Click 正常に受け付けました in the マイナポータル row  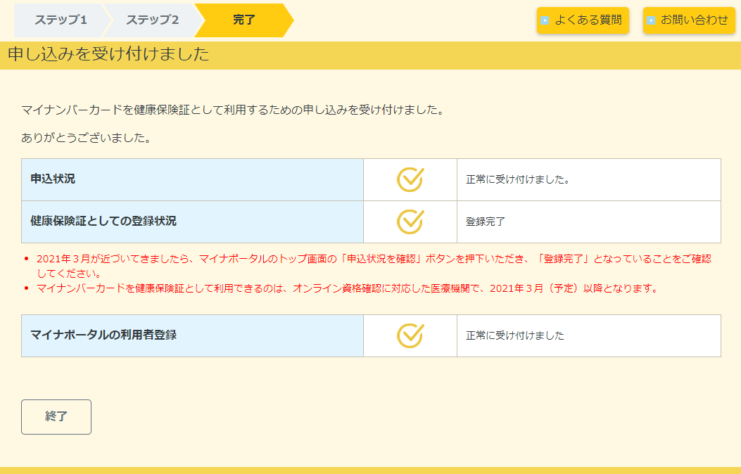coord(515,335)
